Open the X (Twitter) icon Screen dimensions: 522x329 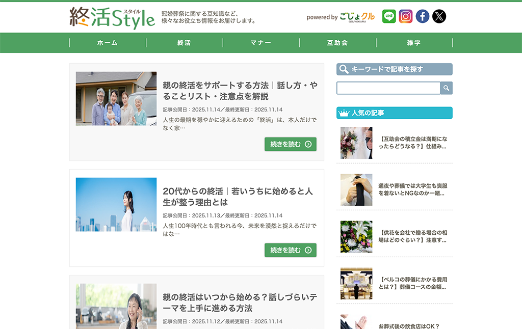[439, 16]
